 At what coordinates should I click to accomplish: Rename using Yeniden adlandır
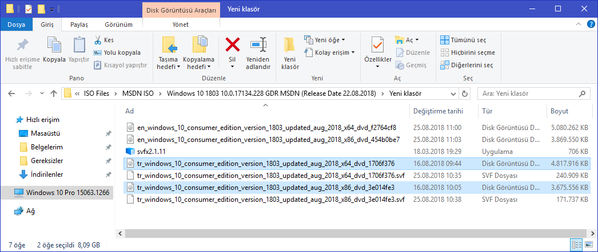(x=258, y=54)
